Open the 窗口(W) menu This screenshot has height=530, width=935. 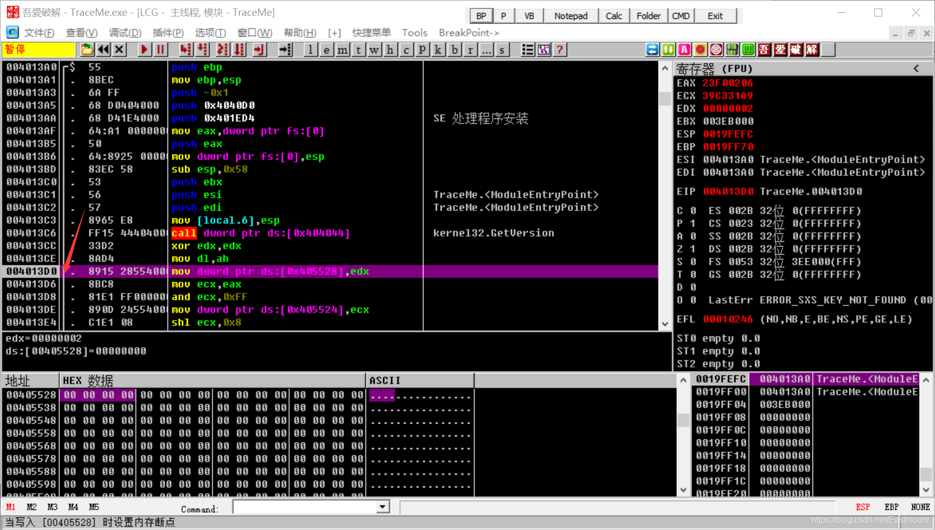(x=255, y=33)
